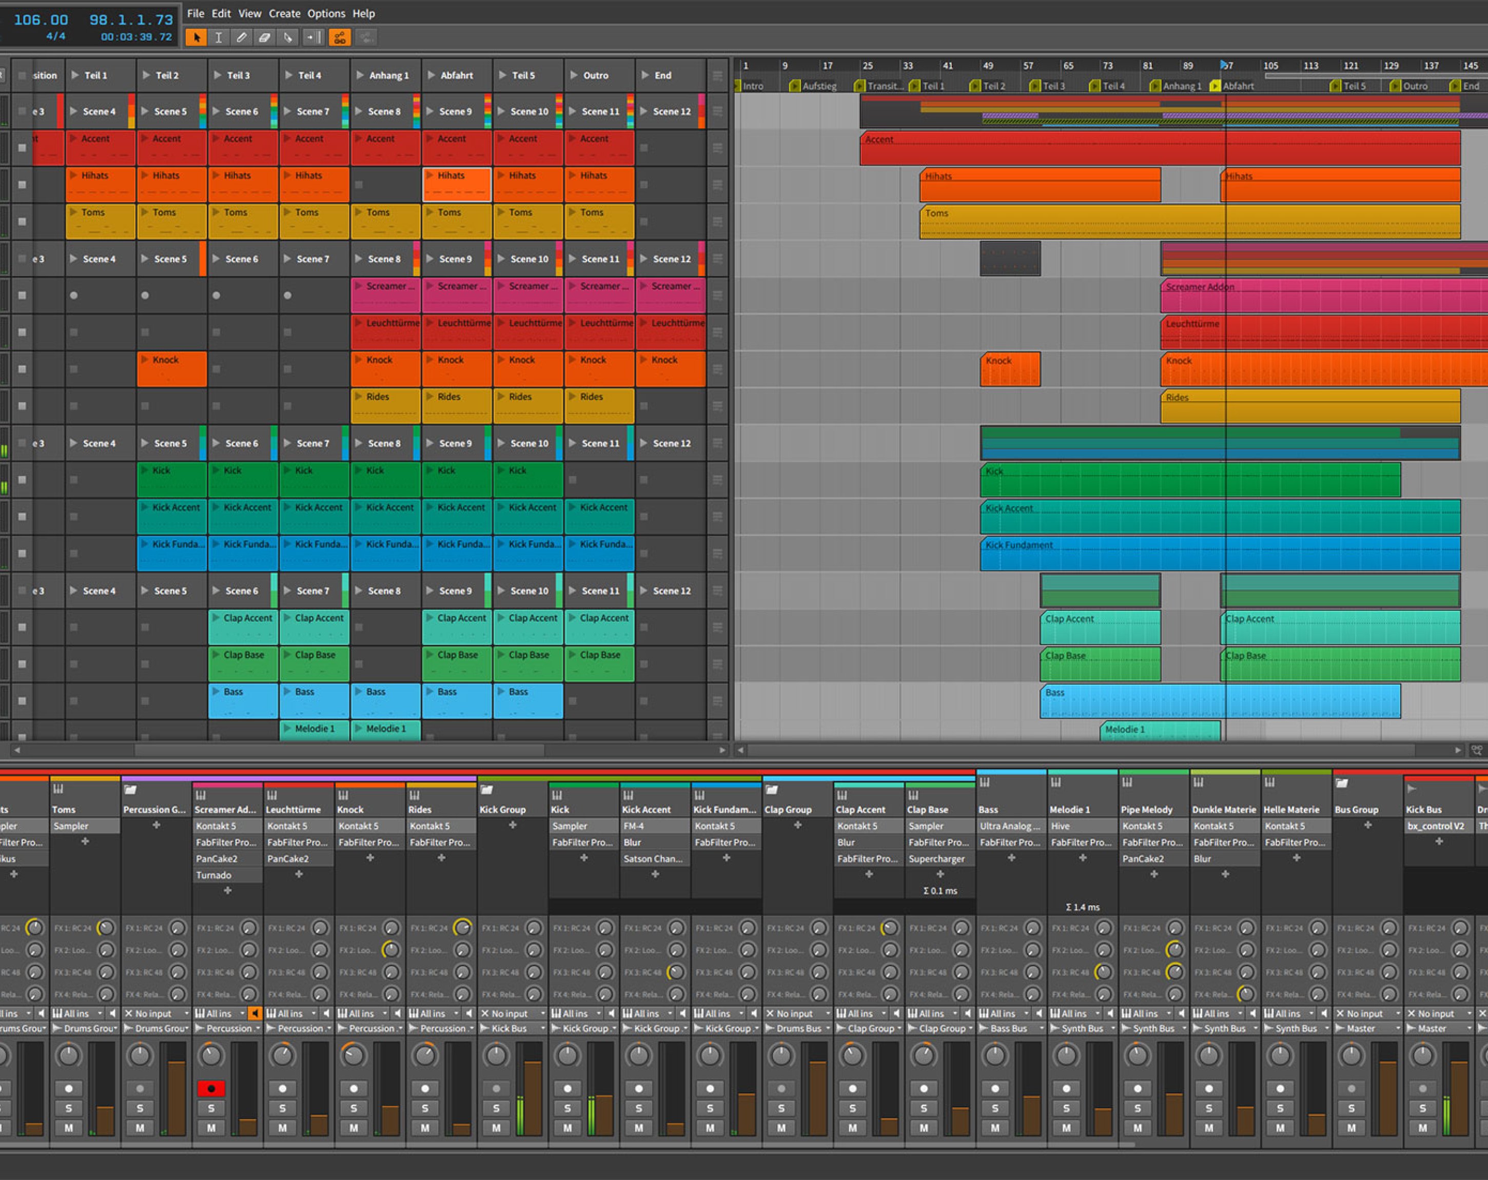
Task: Toggle the automation follow orange button
Action: [x=340, y=38]
